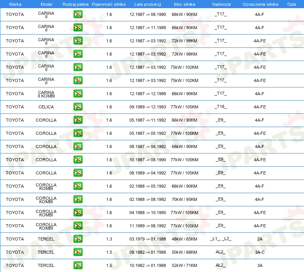The width and height of the screenshot is (304, 272).
Task: Click the fuel icon in the COROLLA 08.1987 -> 04.1992 row
Action: coord(78,146)
